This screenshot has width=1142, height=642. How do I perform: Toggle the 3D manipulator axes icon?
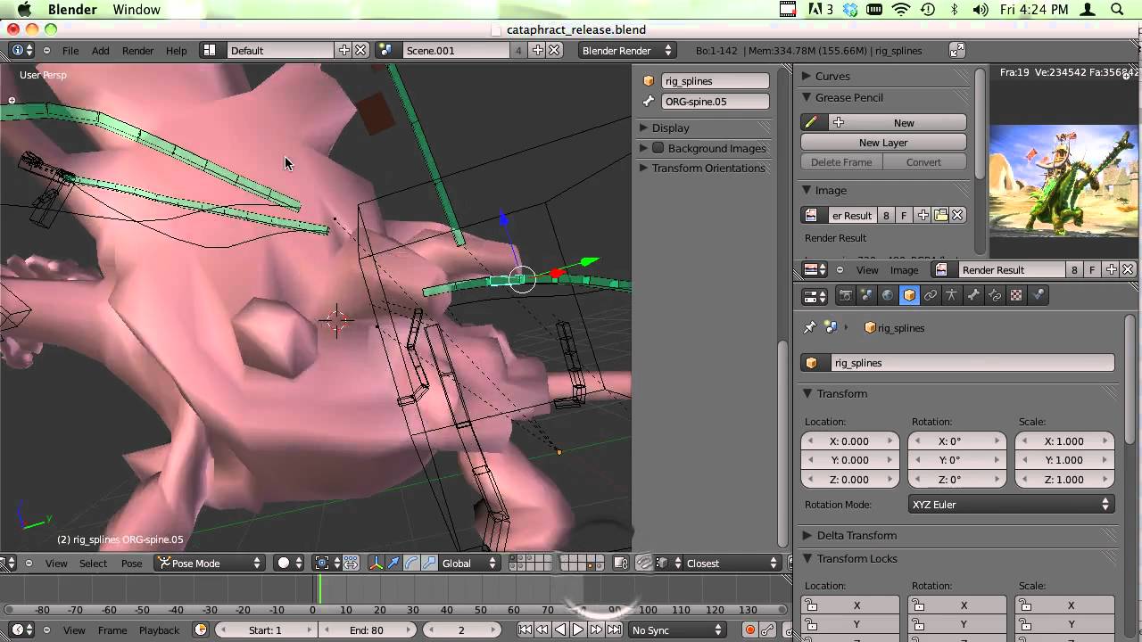coord(376,563)
